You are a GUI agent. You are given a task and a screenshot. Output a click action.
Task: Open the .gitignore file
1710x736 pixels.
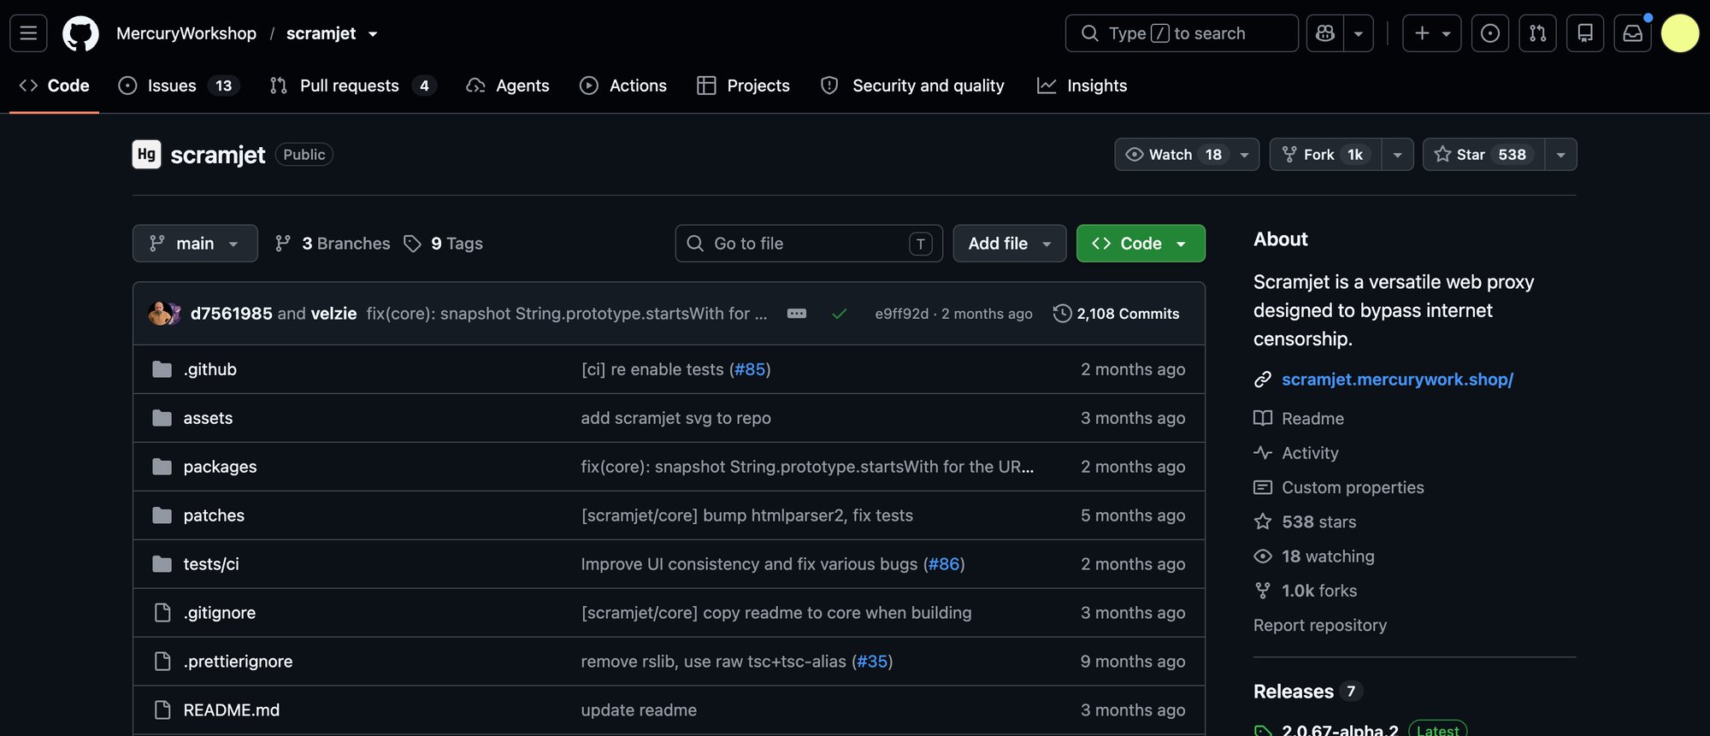(x=219, y=613)
